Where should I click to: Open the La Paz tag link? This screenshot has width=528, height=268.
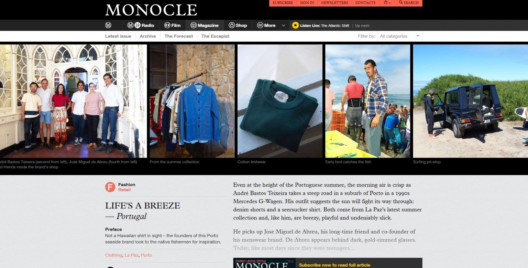click(x=131, y=255)
